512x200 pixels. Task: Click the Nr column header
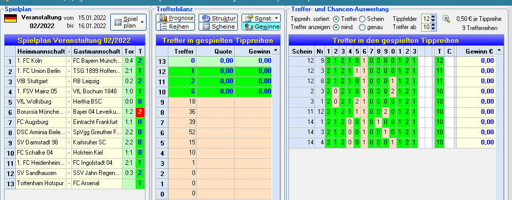click(319, 51)
